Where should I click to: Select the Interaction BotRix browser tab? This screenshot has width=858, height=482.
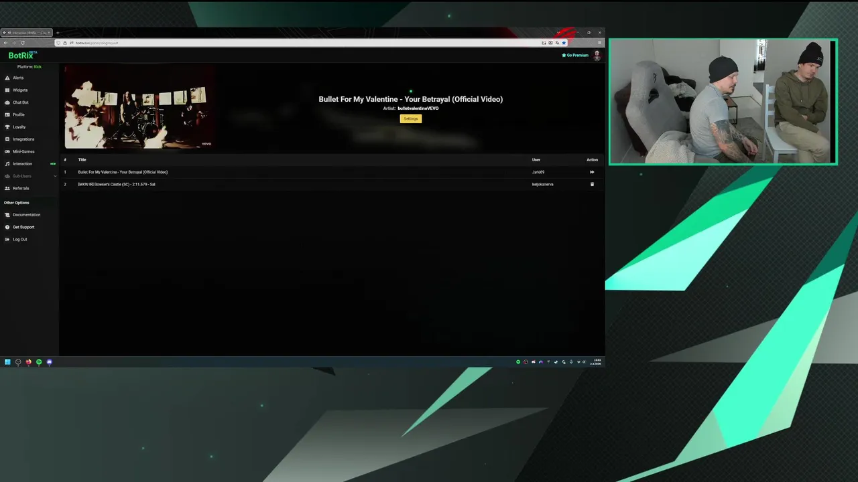[26, 32]
